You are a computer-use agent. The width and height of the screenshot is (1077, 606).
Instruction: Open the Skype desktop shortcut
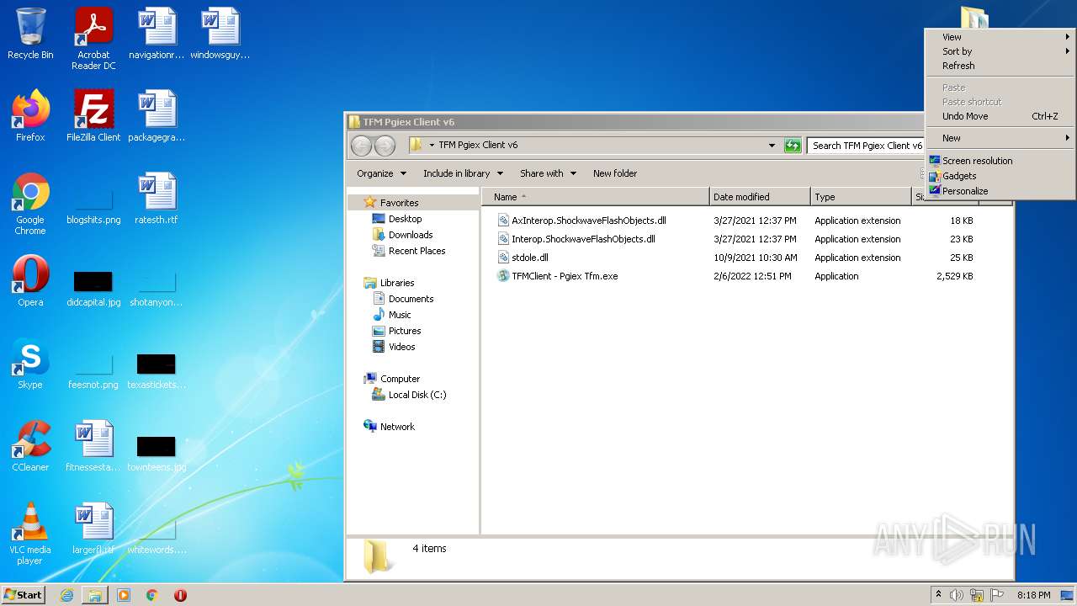coord(30,364)
